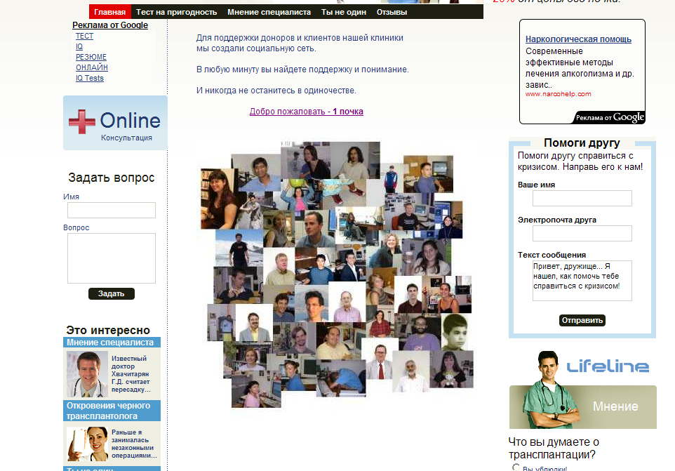Open the doctor photo thumbnail
675x471 pixels.
(x=87, y=373)
